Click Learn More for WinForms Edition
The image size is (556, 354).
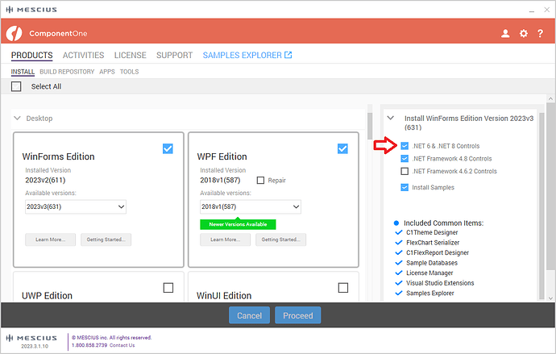coord(50,239)
